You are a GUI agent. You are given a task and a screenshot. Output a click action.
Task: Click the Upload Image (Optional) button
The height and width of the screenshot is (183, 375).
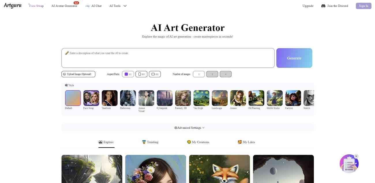tap(78, 74)
